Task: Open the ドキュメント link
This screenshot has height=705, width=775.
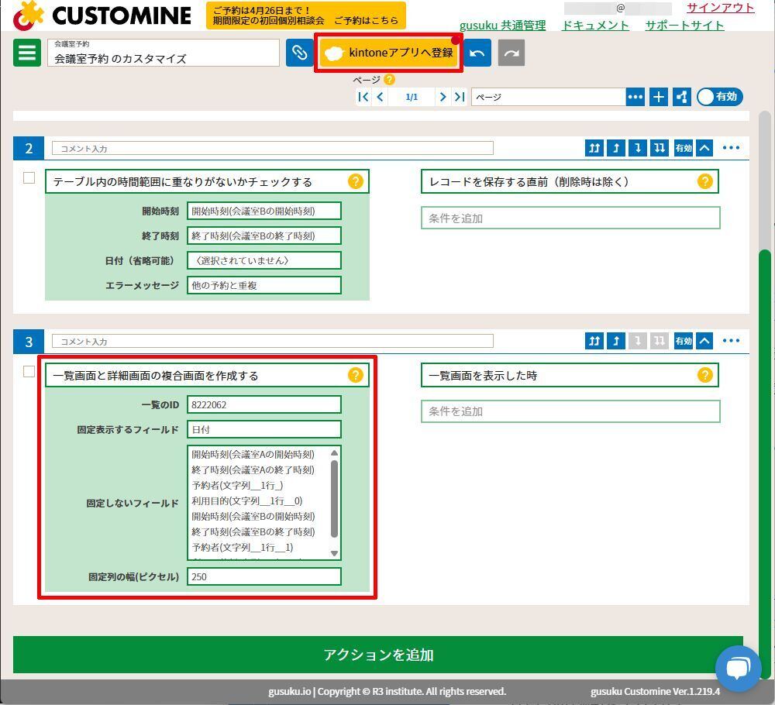Action: 595,26
